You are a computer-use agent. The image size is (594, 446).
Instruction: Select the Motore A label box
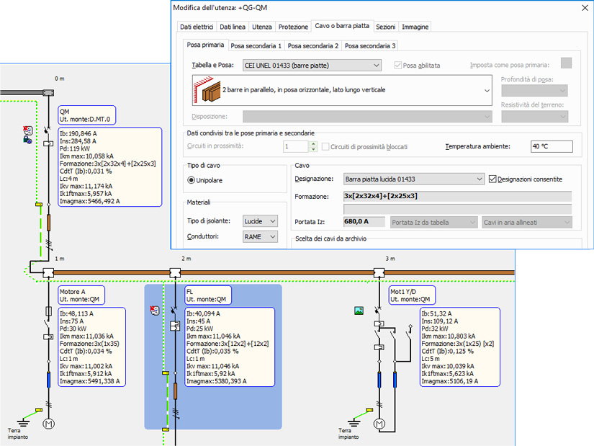(x=81, y=295)
